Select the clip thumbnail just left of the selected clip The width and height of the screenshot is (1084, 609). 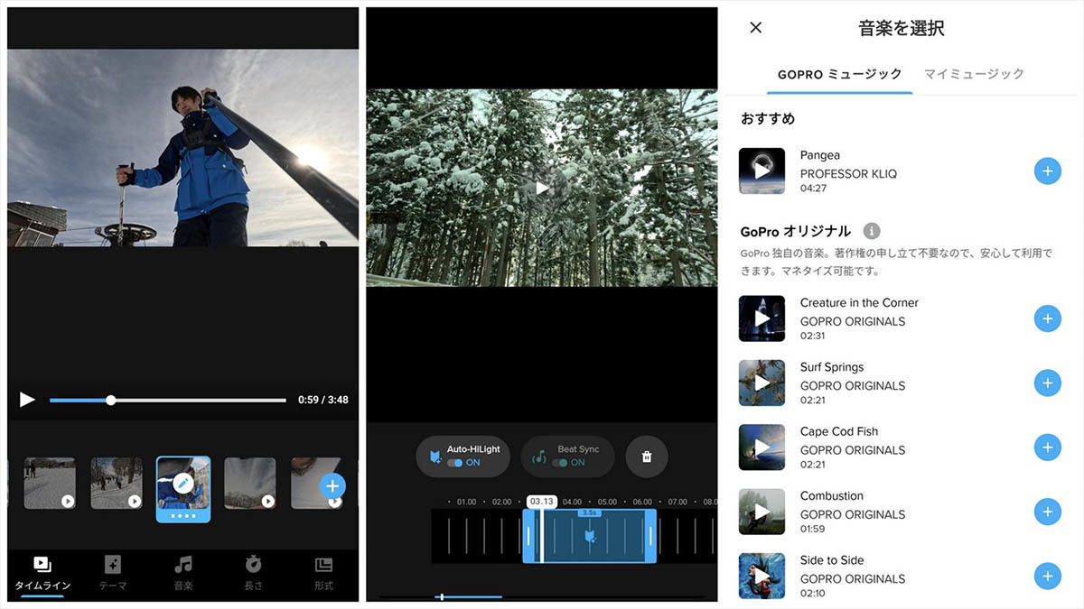pos(117,483)
